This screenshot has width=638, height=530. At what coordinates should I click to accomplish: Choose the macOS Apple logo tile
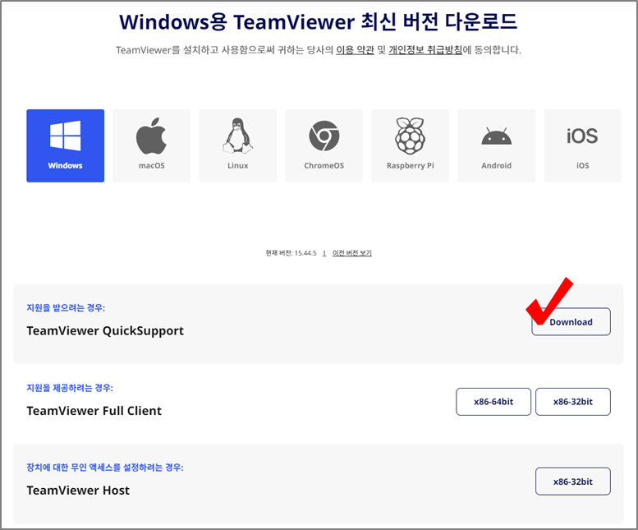pyautogui.click(x=151, y=145)
